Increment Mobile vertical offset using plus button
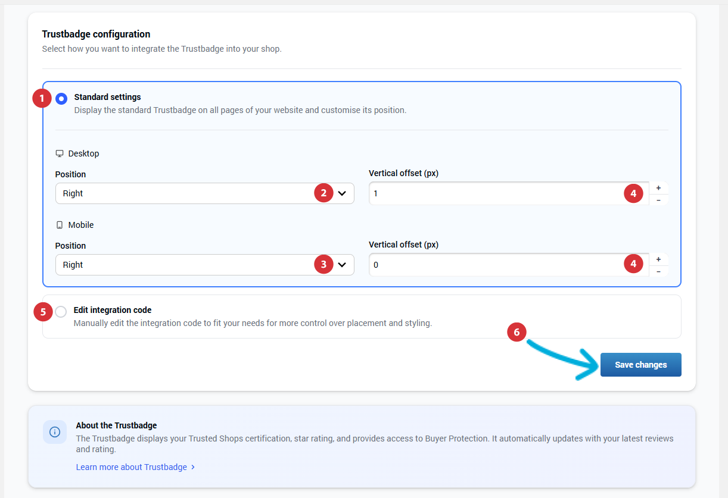This screenshot has width=728, height=498. click(x=658, y=259)
